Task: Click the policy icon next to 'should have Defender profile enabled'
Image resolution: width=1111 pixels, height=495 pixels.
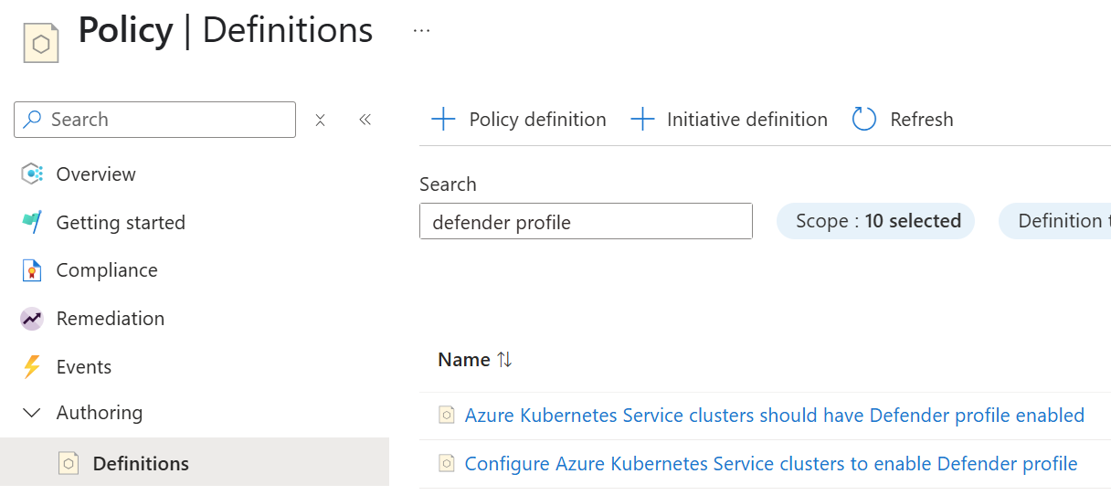Action: coord(446,416)
